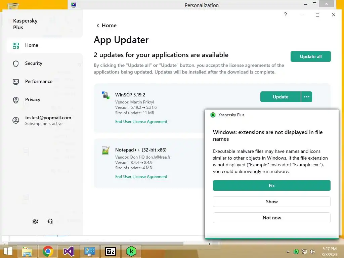Open Kaspersky from the taskbar
This screenshot has height=258, width=344.
pos(131,251)
